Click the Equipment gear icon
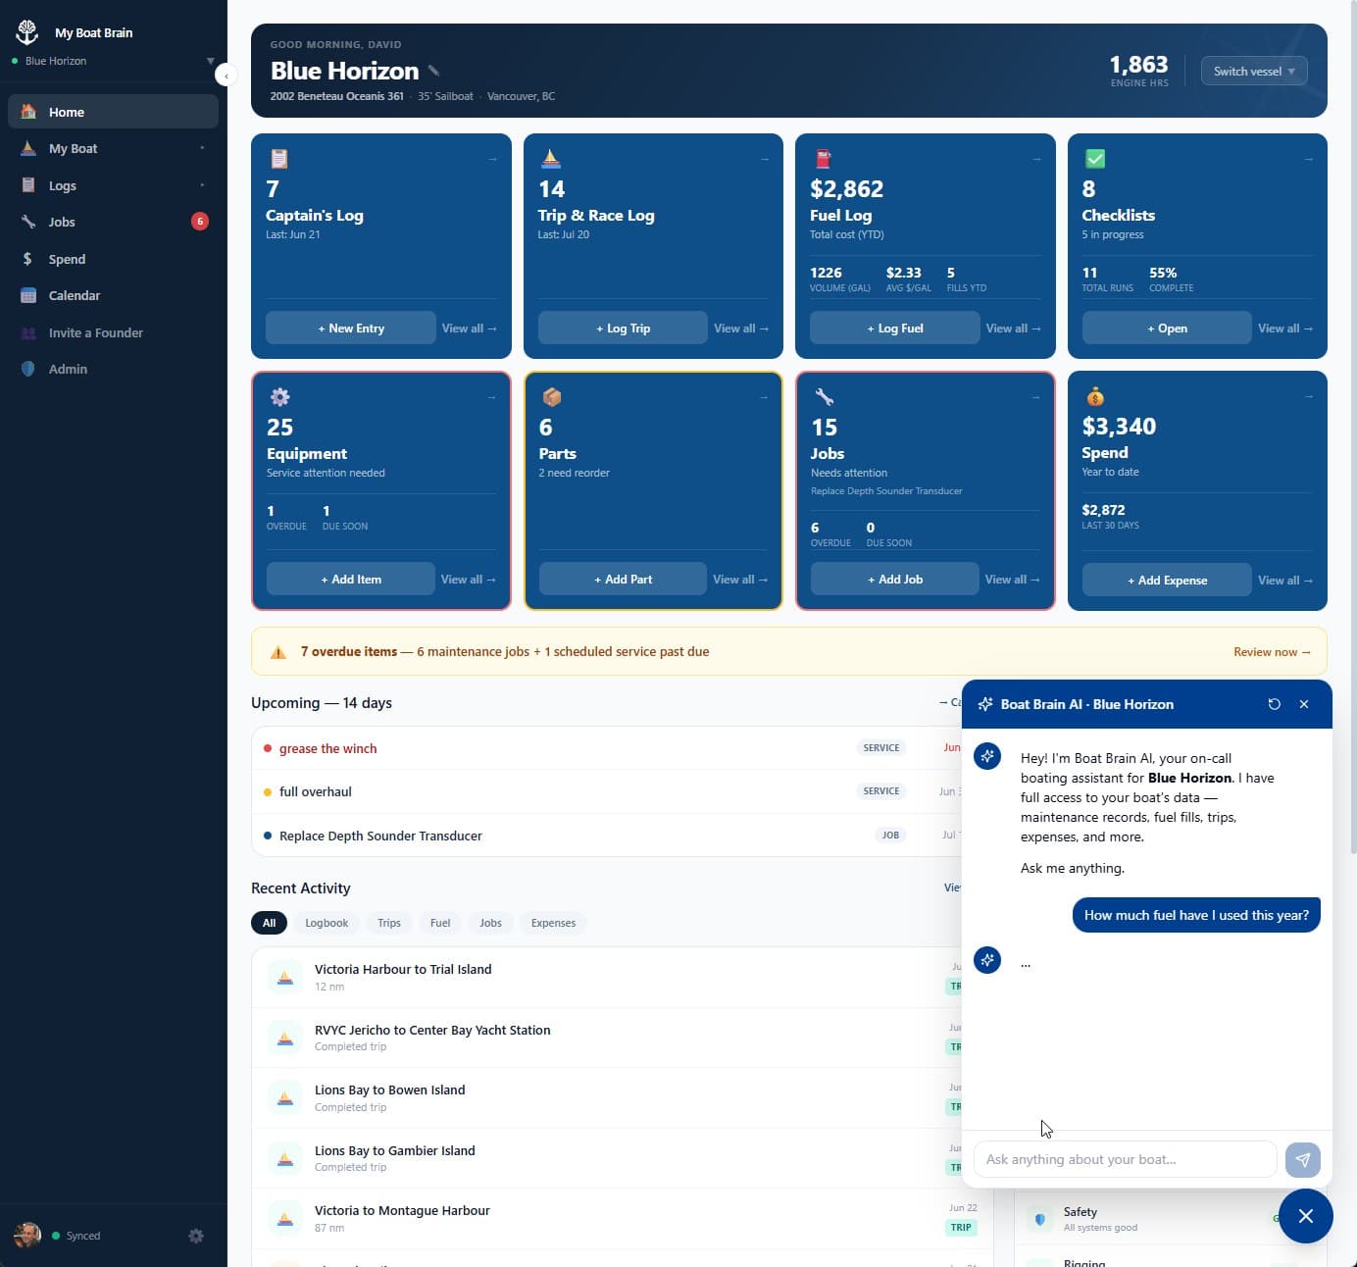This screenshot has width=1357, height=1267. 279,396
